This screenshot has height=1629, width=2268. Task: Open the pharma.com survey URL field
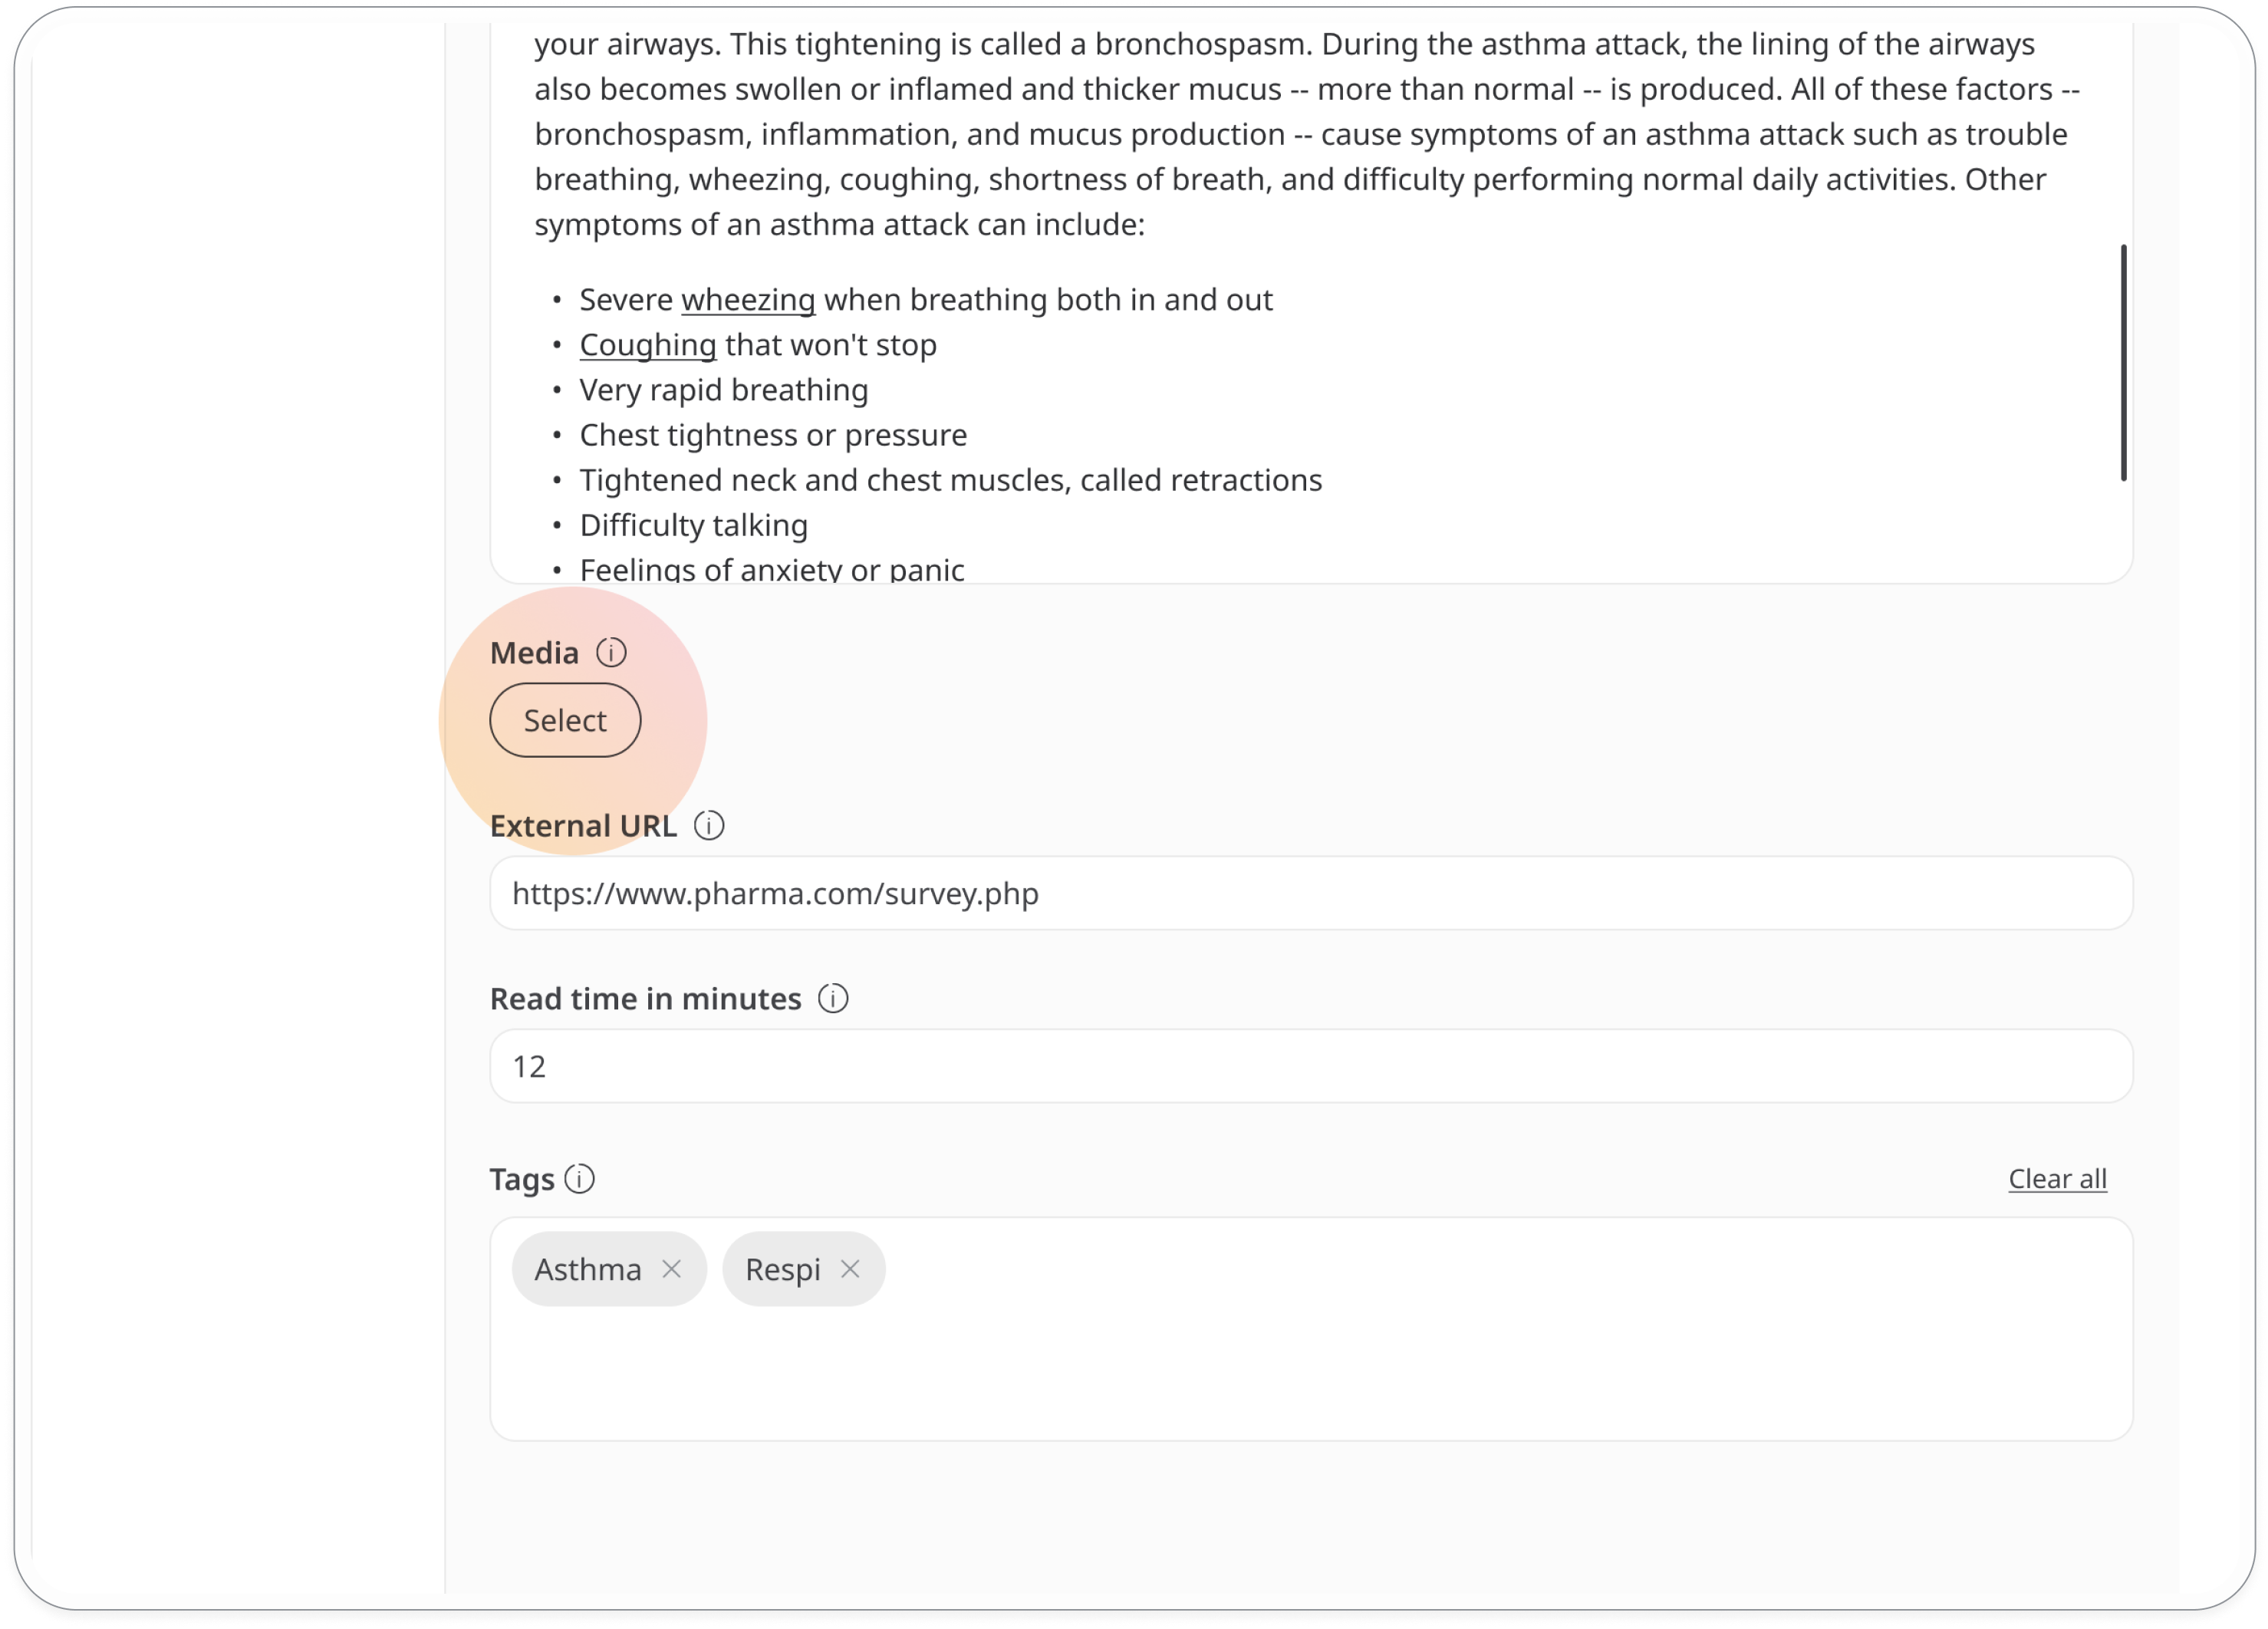[x=1312, y=891]
